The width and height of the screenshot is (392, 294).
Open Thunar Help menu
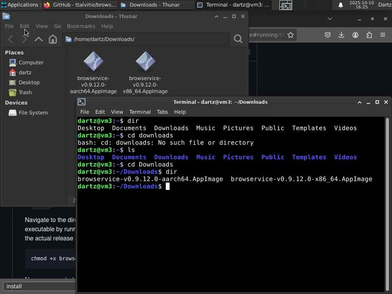pyautogui.click(x=107, y=26)
